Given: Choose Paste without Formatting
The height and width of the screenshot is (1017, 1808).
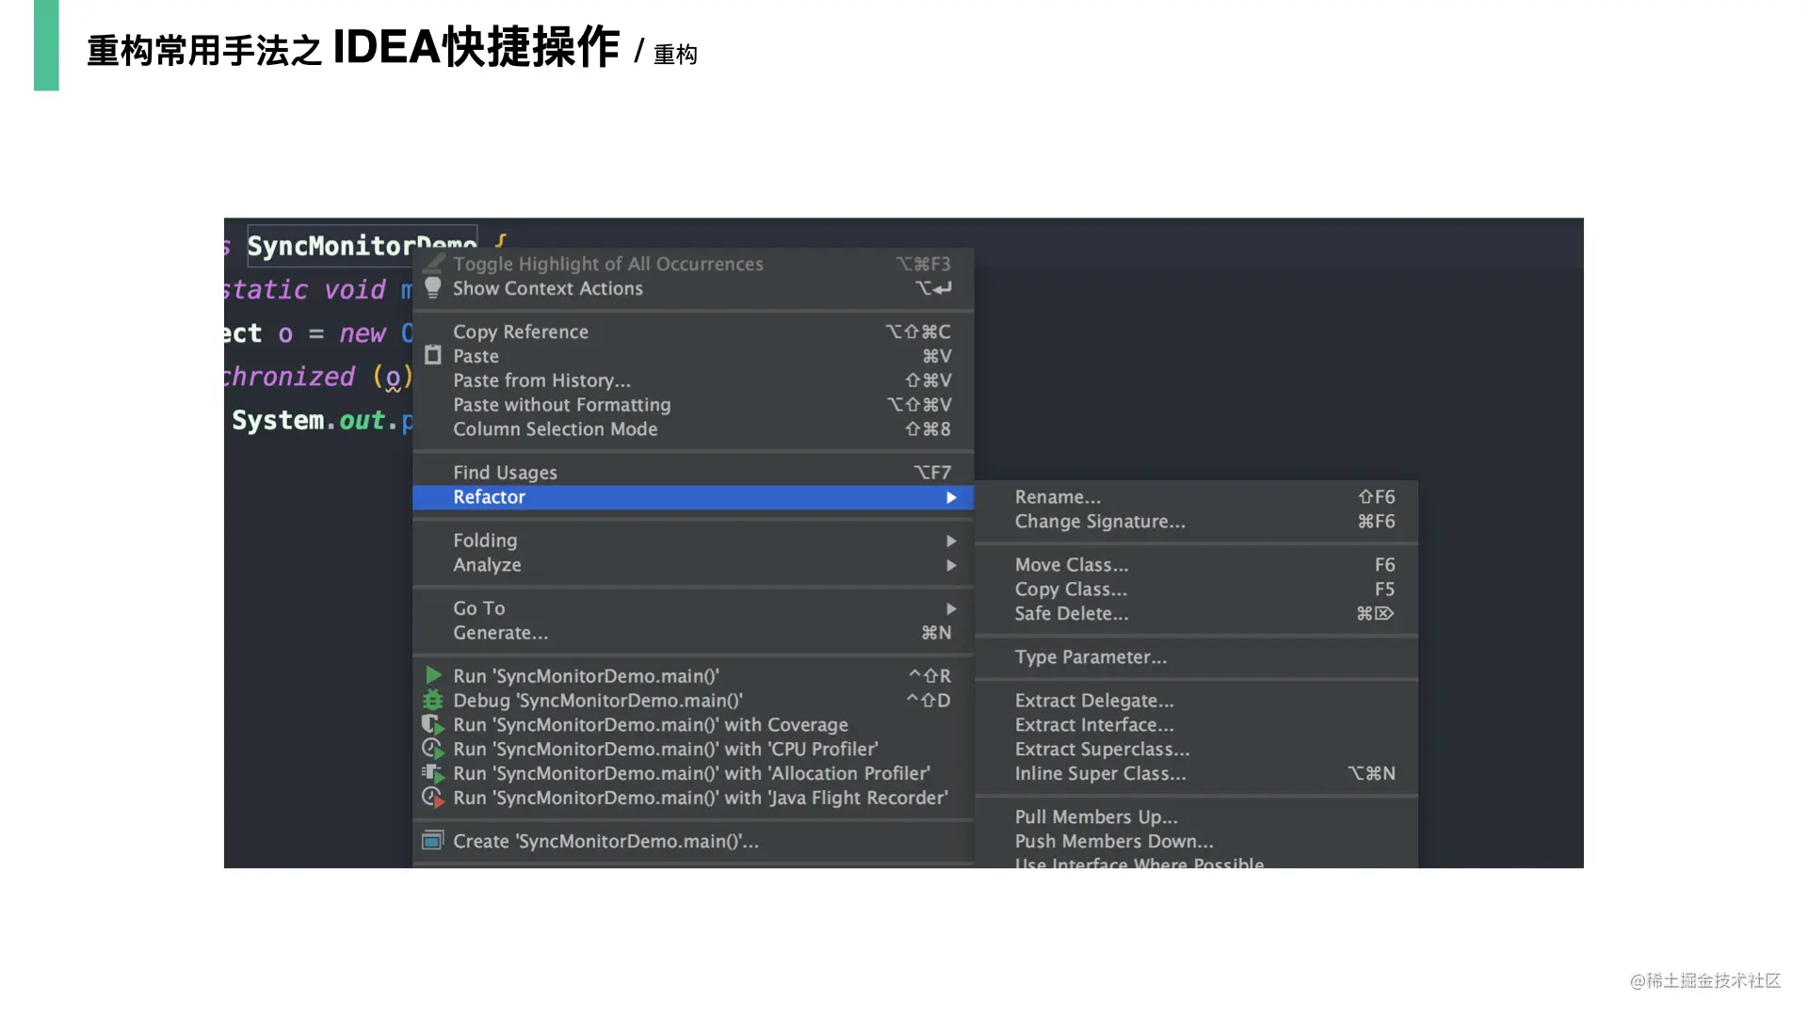Looking at the screenshot, I should click(693, 404).
